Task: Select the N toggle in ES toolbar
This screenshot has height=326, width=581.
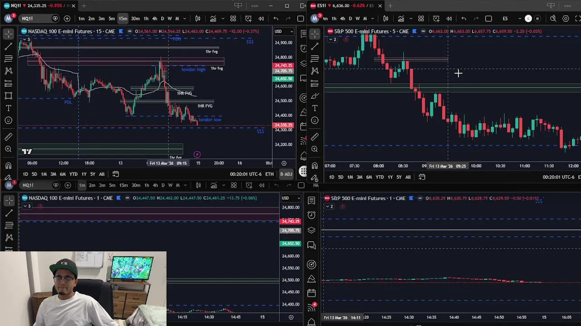Action: pos(537,19)
